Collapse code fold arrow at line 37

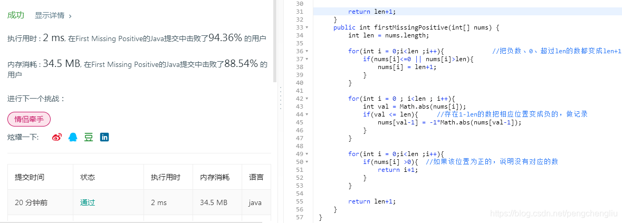click(x=307, y=60)
